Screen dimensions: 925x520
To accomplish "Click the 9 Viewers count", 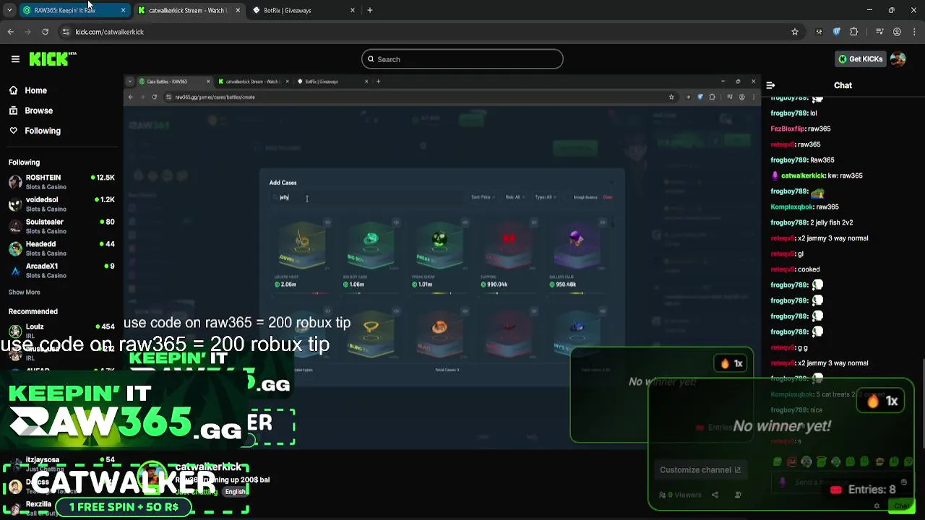I will (680, 495).
